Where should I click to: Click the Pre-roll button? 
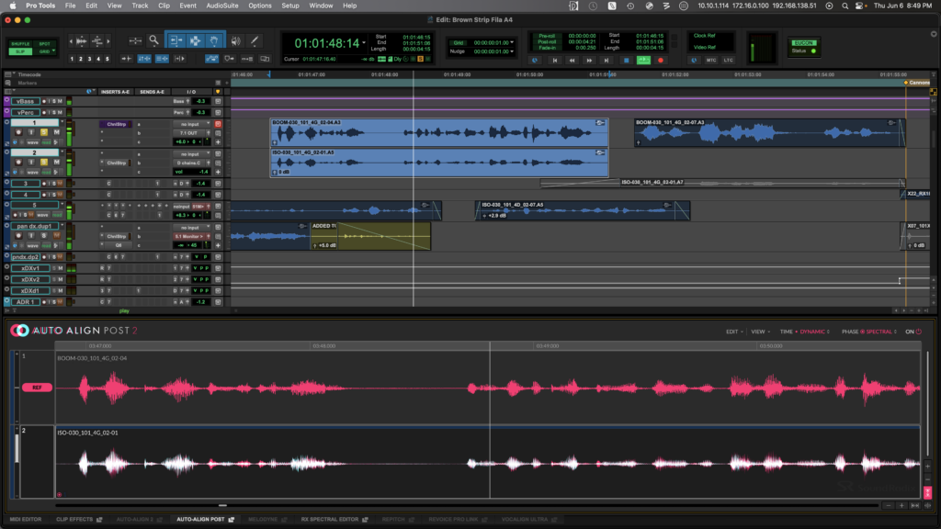547,36
